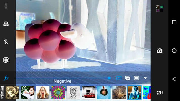Tap the Android recent apps square
The height and width of the screenshot is (101, 180).
click(x=174, y=22)
